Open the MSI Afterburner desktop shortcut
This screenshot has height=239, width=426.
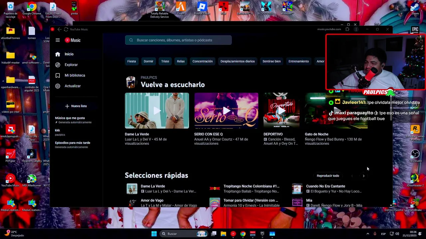pyautogui.click(x=32, y=181)
